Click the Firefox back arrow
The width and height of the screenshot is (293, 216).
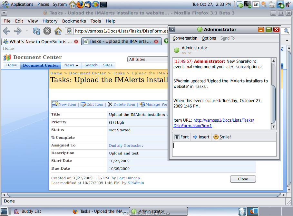pyautogui.click(x=7, y=31)
